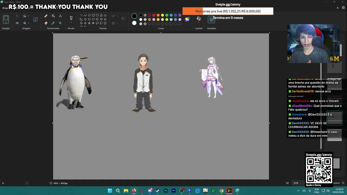The width and height of the screenshot is (347, 195).
Task: Click the Subaru character on canvas
Action: pyautogui.click(x=144, y=83)
